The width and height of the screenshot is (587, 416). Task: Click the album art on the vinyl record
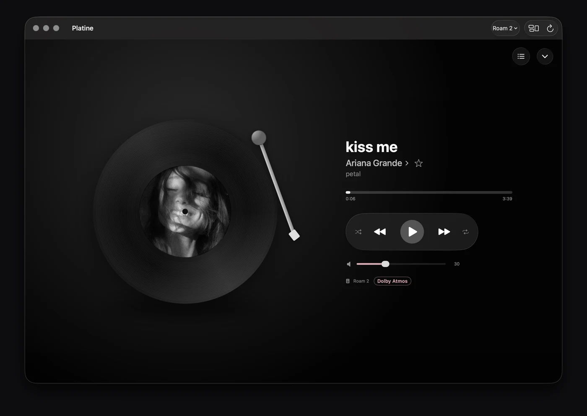[x=185, y=211]
